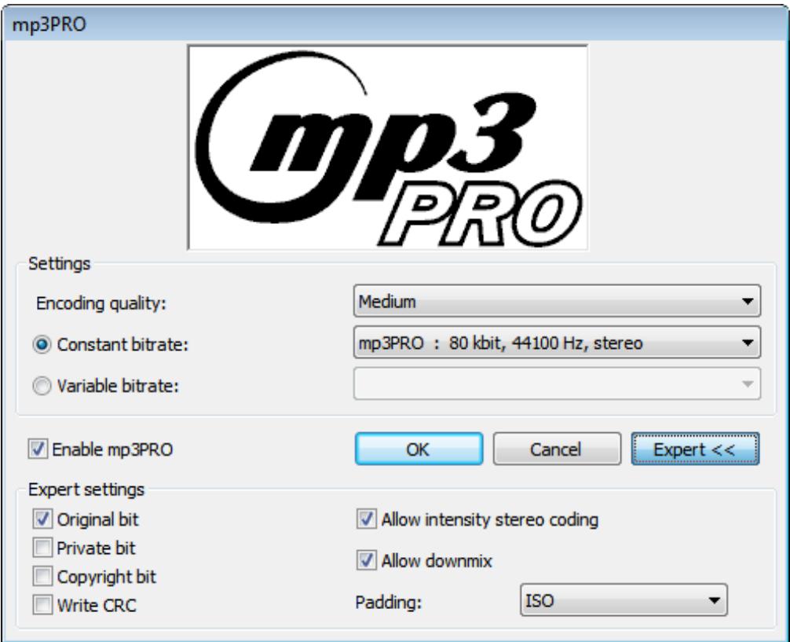Click the Cancel button
790x642 pixels.
click(x=557, y=449)
